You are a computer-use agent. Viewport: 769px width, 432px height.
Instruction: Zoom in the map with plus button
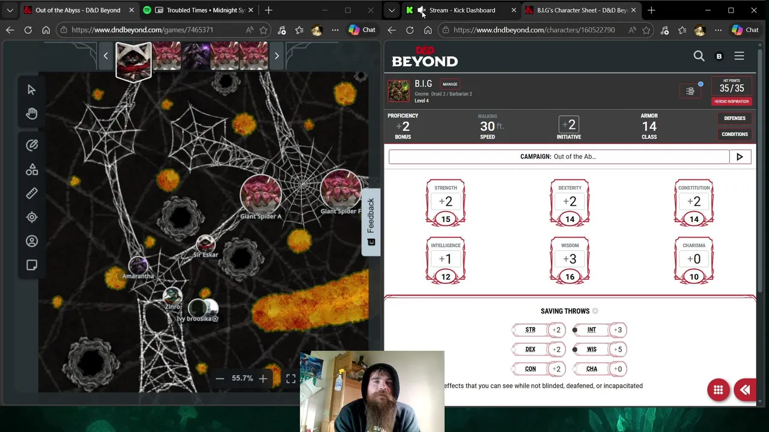(263, 379)
